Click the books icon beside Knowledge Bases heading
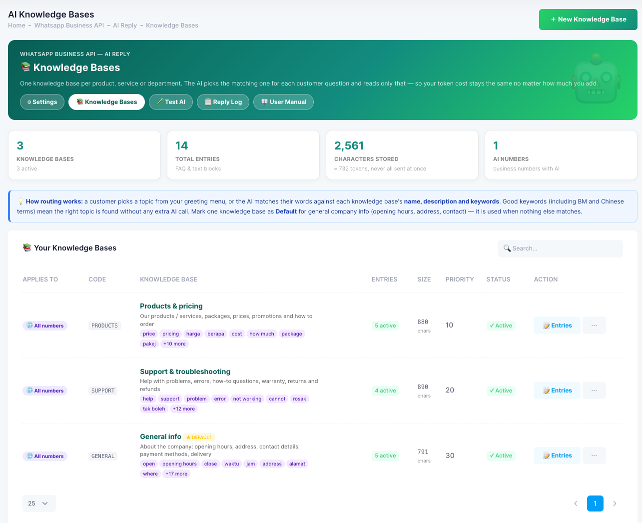 coord(25,67)
